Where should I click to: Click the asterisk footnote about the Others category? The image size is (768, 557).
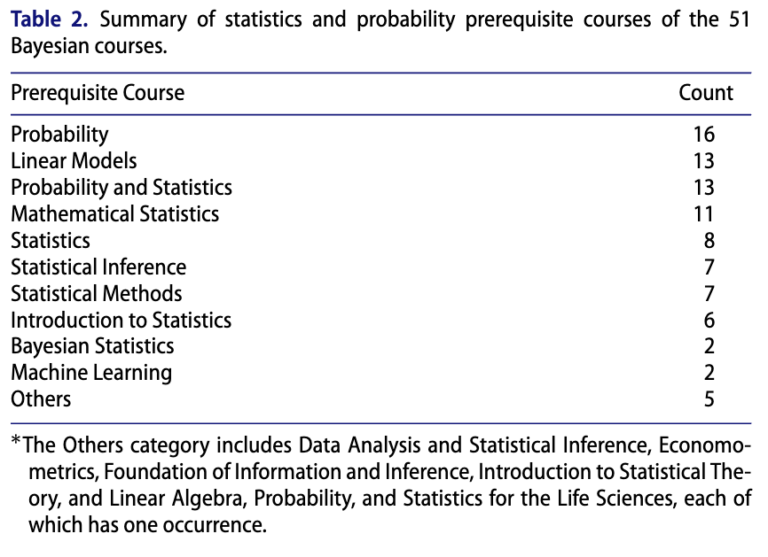pyautogui.click(x=381, y=484)
